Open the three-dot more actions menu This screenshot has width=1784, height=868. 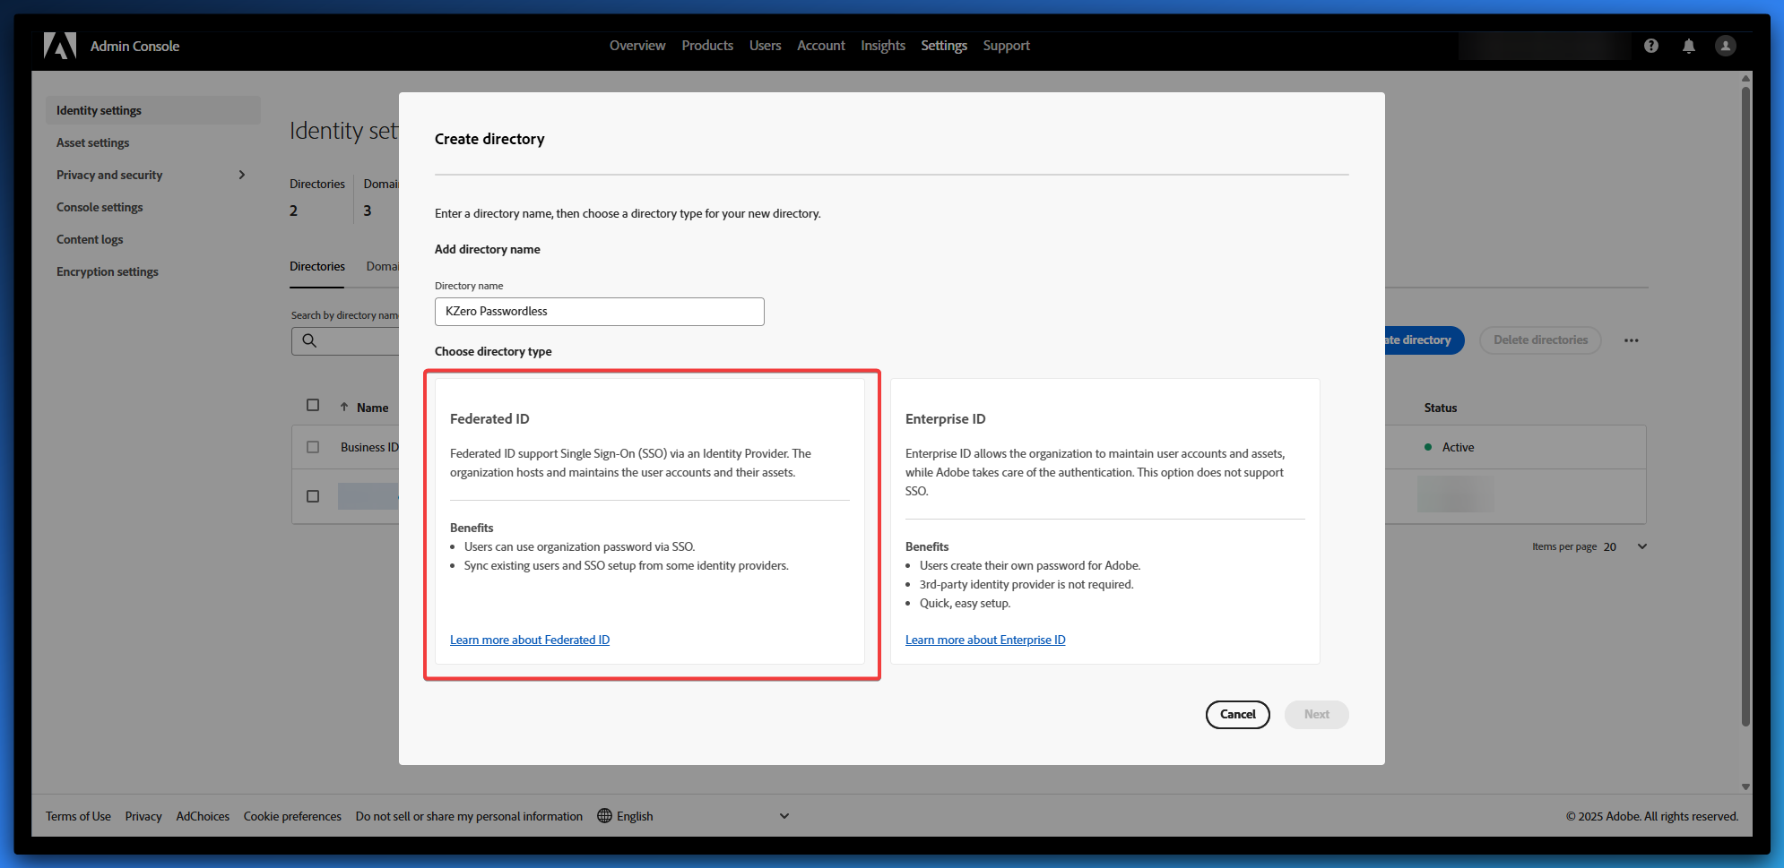tap(1631, 340)
